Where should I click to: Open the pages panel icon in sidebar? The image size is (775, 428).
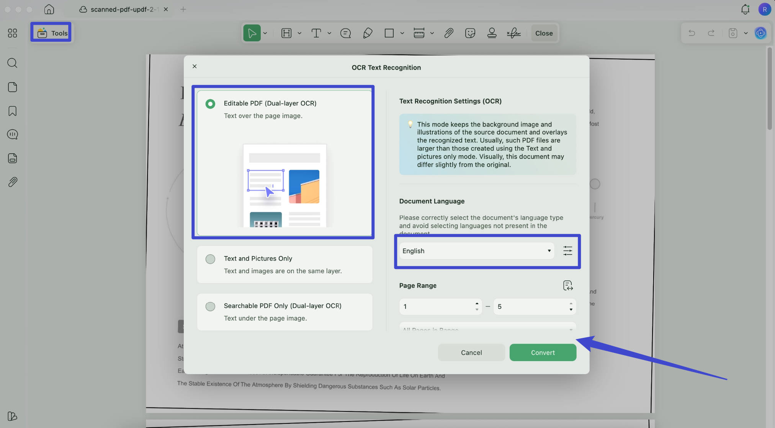click(x=12, y=87)
